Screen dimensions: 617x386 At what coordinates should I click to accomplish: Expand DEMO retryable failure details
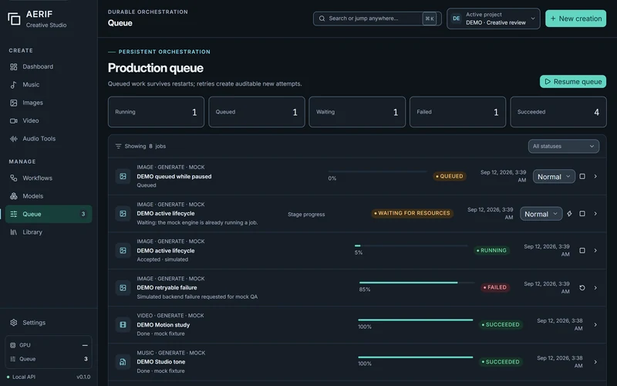tap(595, 288)
